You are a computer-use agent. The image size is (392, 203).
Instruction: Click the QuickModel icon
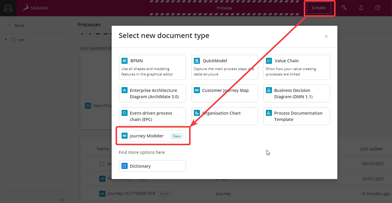pyautogui.click(x=197, y=61)
